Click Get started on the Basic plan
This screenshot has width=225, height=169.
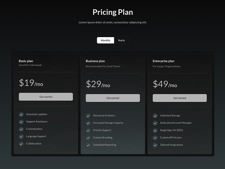pyautogui.click(x=46, y=97)
